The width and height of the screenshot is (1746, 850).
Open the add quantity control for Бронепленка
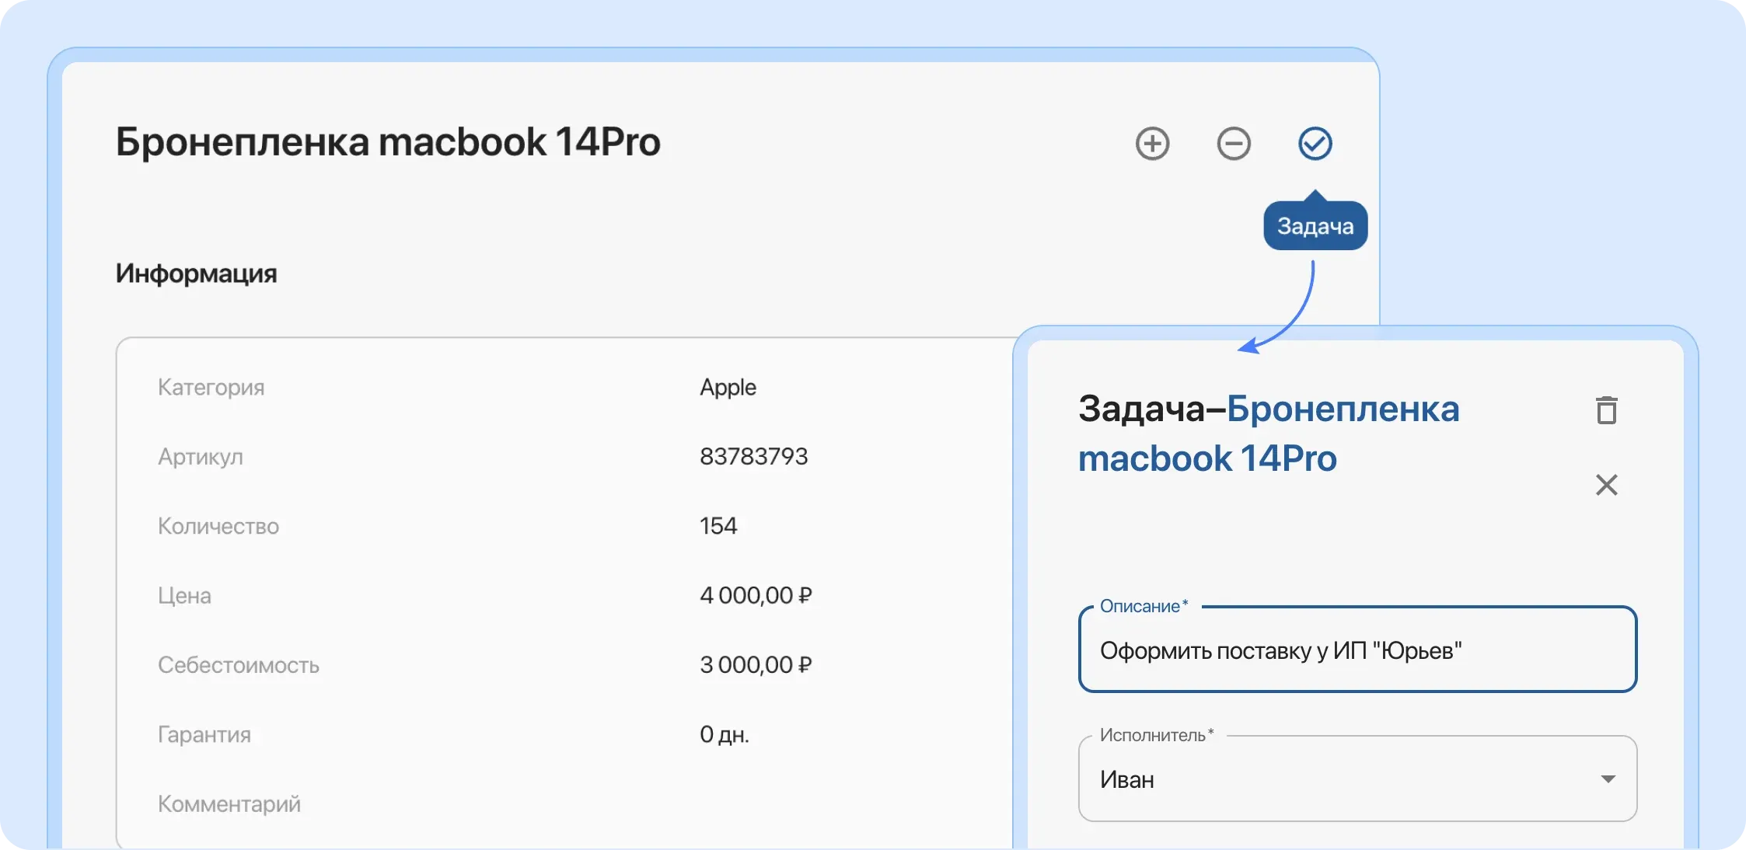tap(1153, 143)
